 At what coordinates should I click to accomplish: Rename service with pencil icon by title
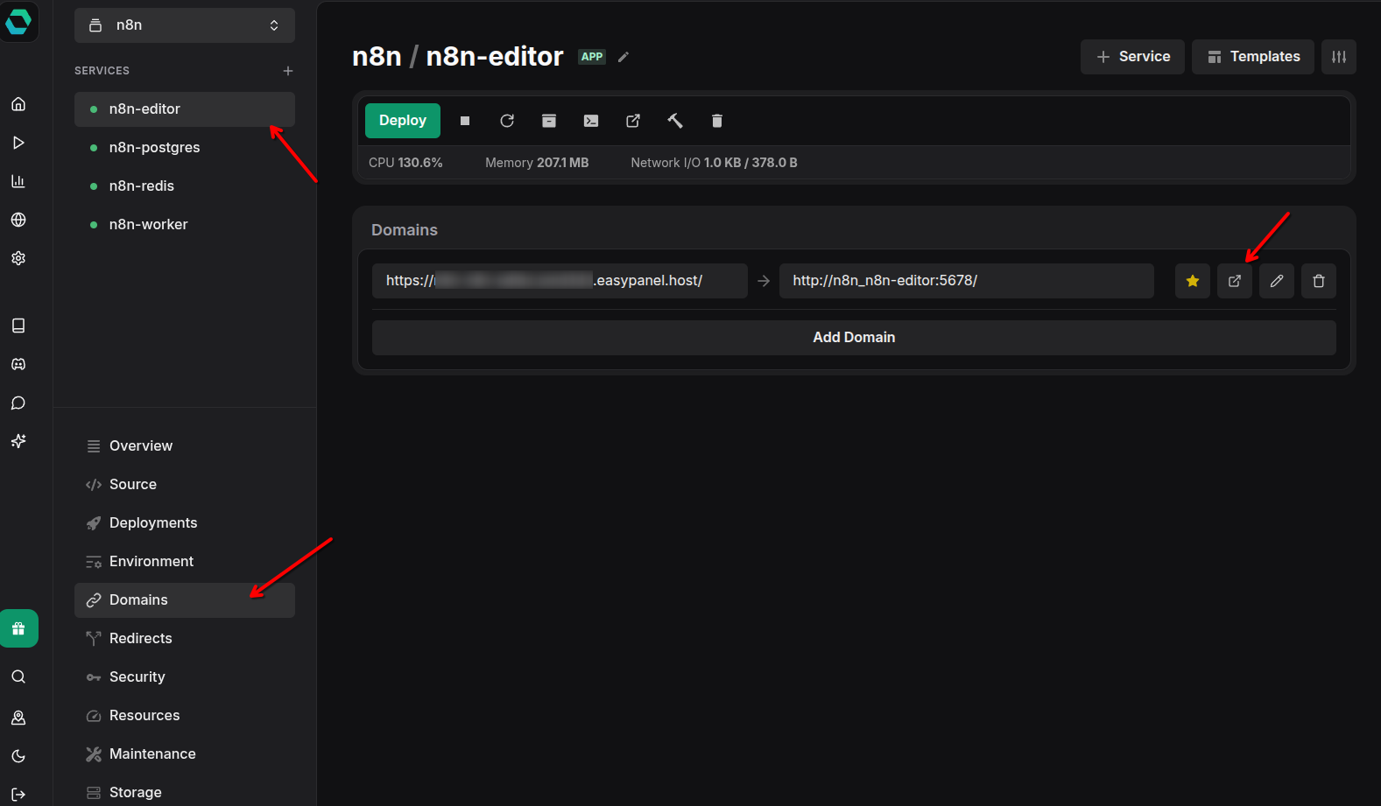click(x=624, y=57)
